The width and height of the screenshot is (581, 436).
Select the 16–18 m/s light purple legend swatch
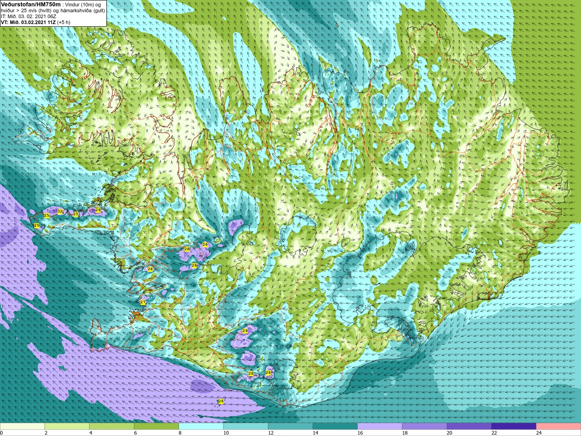(380, 426)
